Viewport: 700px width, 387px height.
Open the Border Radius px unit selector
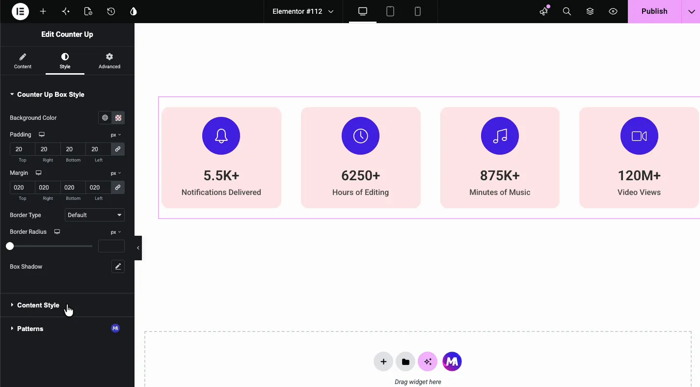tap(116, 232)
